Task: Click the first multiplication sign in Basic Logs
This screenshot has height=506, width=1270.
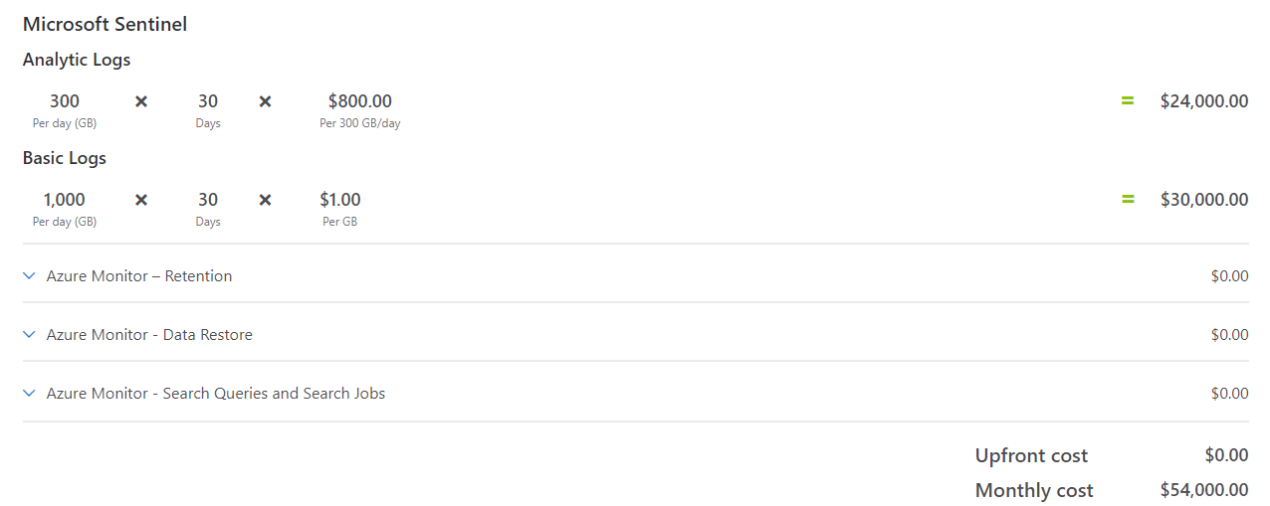Action: [x=141, y=200]
